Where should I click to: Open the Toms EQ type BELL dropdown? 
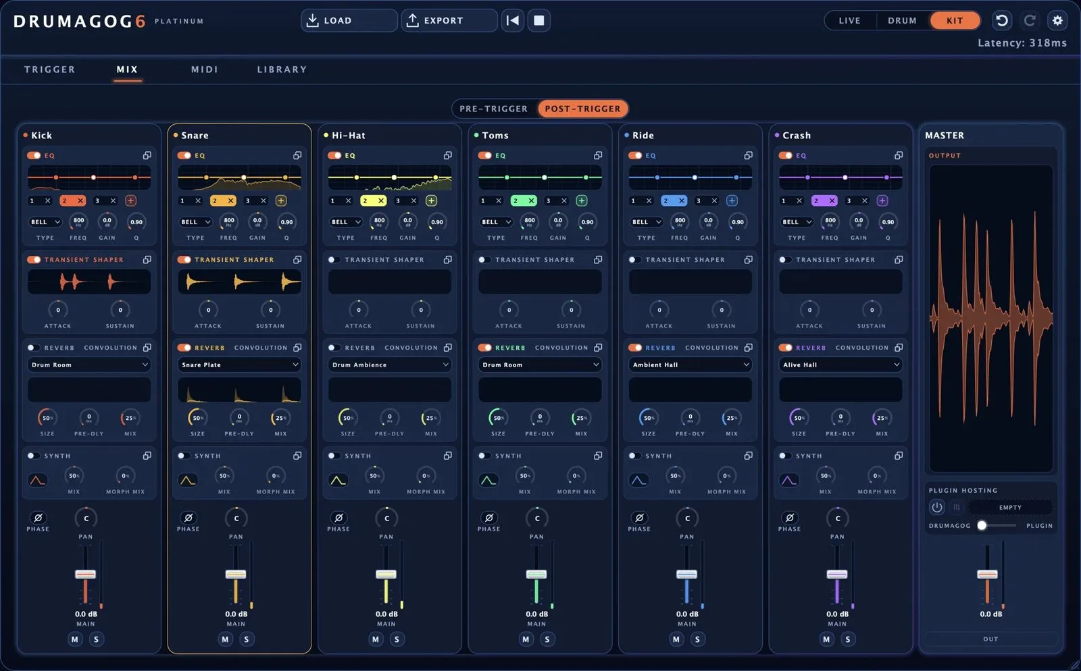pos(497,222)
